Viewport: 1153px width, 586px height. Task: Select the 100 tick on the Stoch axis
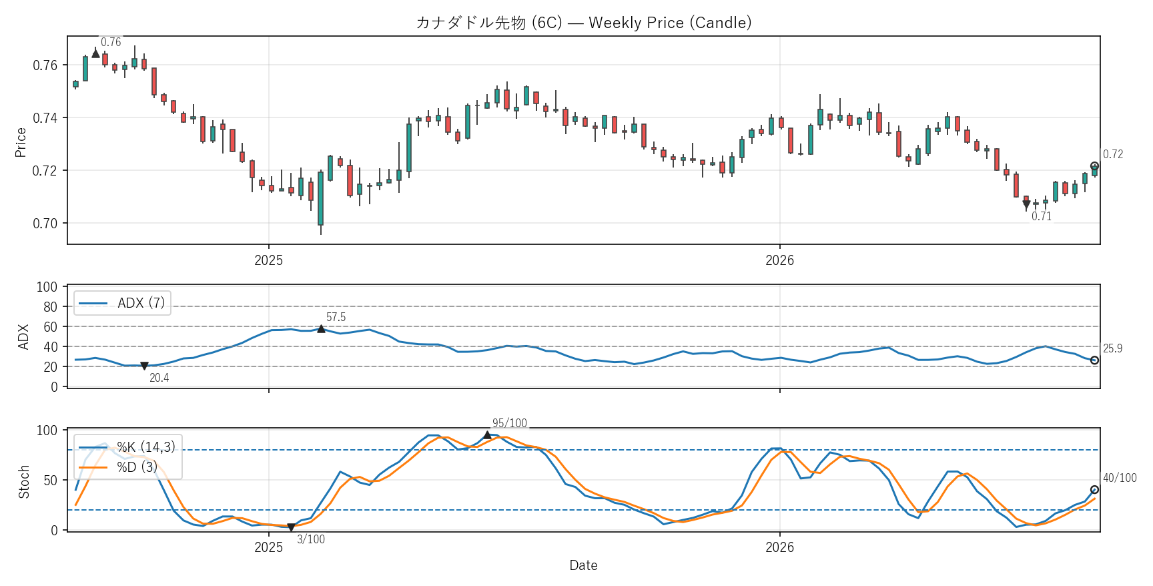(x=47, y=430)
